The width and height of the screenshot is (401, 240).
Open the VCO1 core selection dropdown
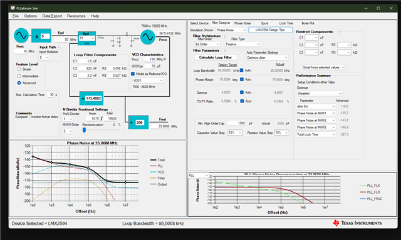[x=148, y=81]
